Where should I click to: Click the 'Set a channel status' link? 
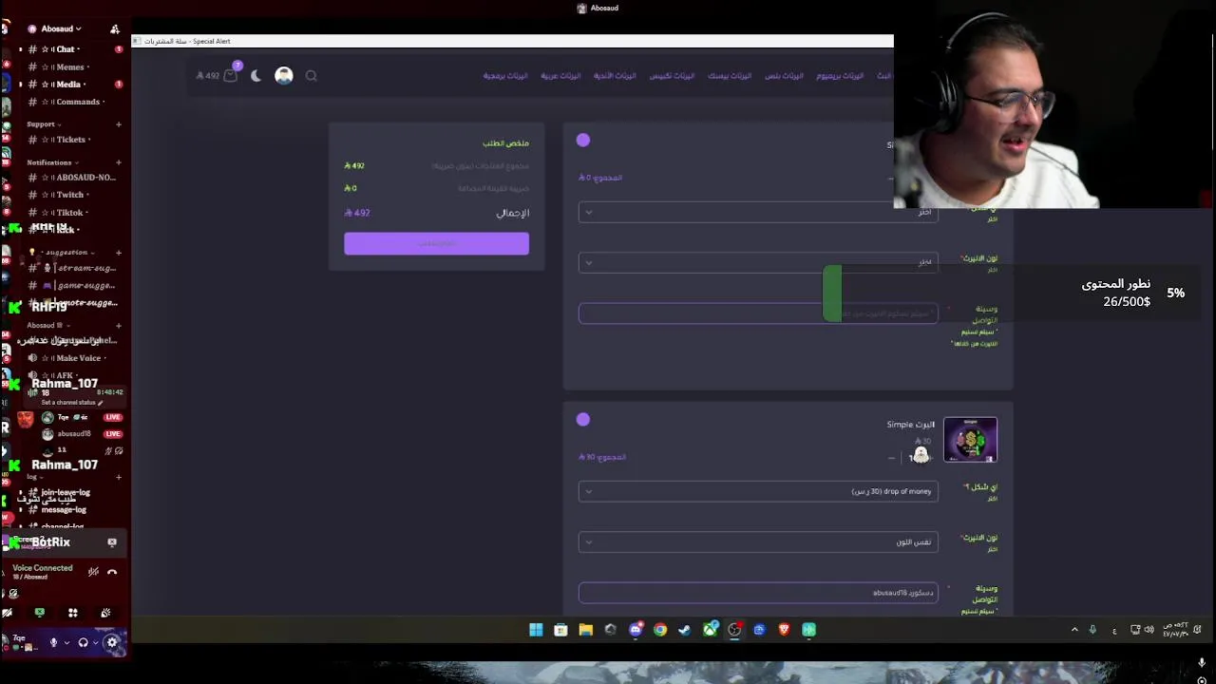pos(71,403)
